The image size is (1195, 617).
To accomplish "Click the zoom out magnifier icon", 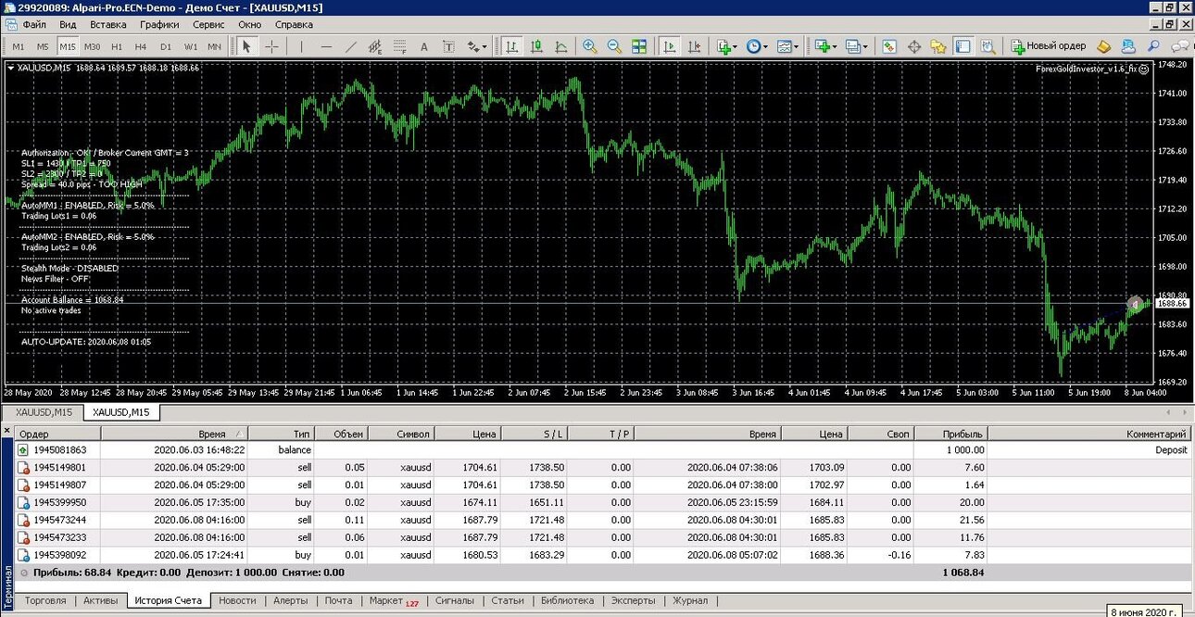I will [614, 46].
